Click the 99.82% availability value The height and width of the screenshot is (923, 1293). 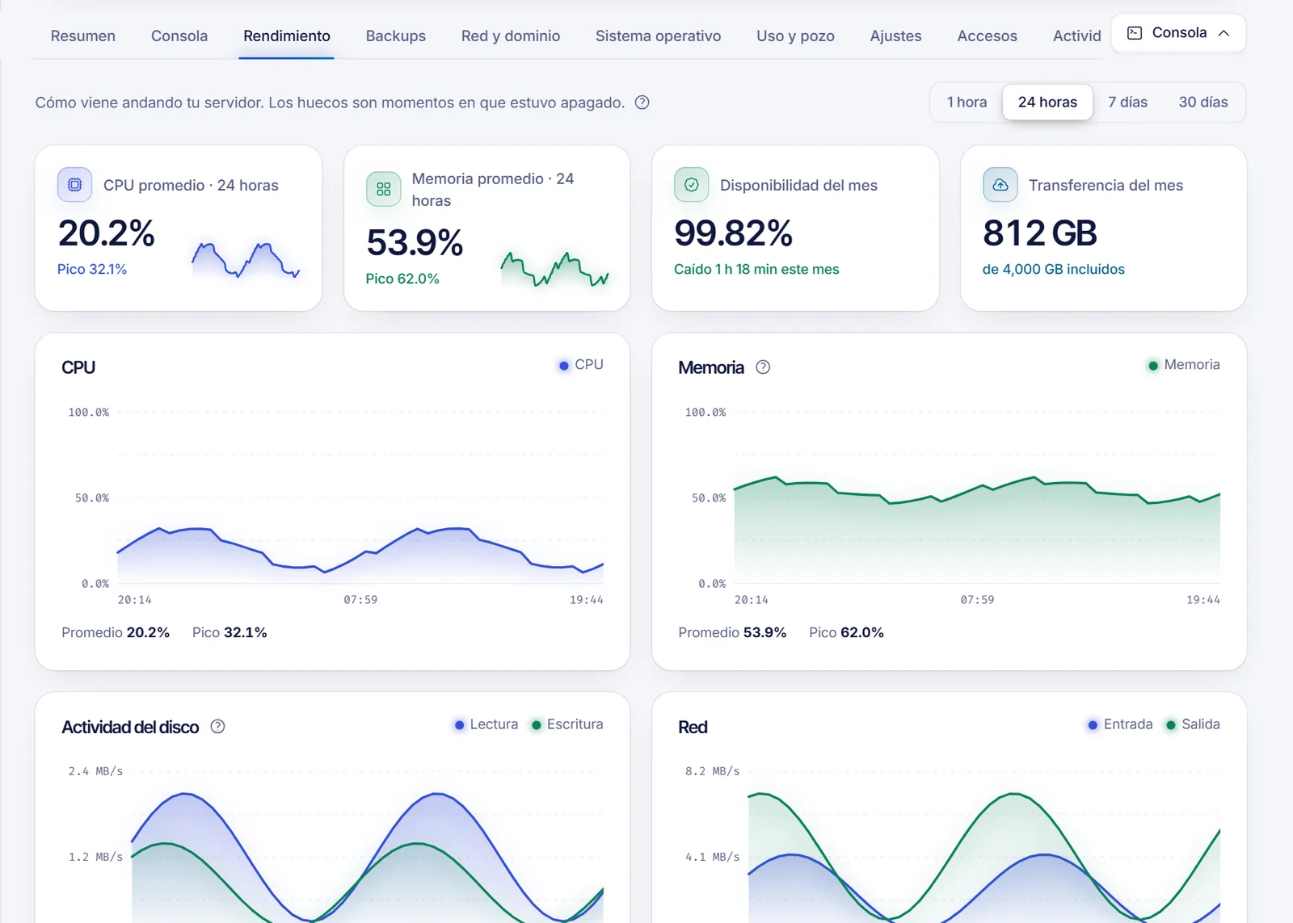coord(734,234)
